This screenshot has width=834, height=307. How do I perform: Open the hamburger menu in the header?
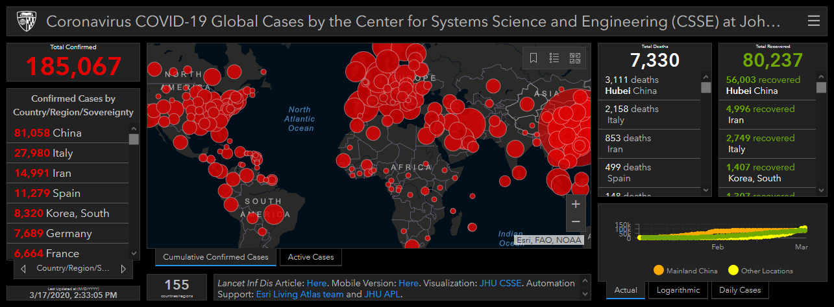[813, 21]
